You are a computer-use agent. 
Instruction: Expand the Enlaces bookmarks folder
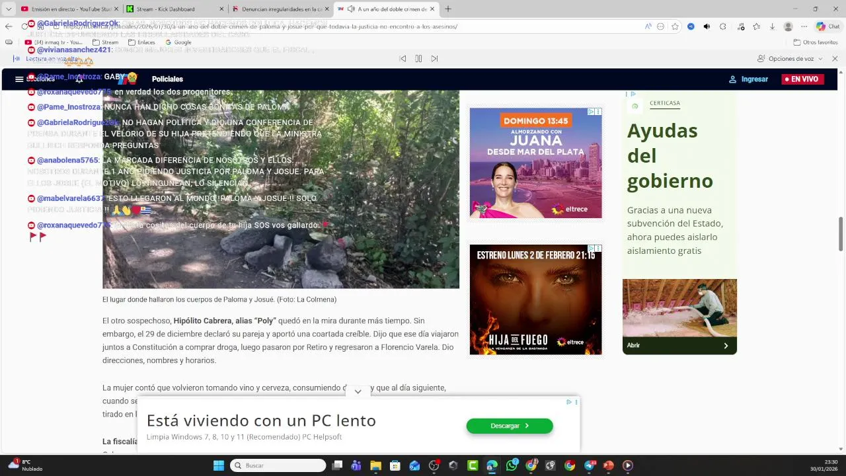[141, 42]
